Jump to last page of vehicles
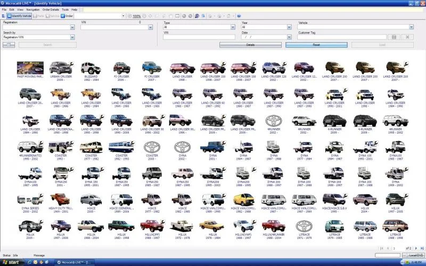Screen dimensions: 426x266 pos(422,248)
